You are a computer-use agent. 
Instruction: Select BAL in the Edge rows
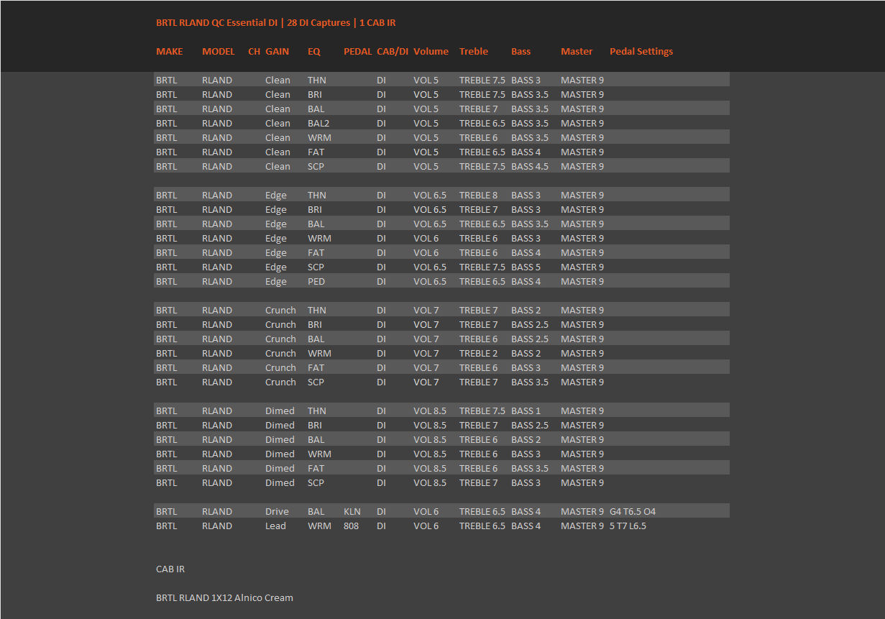pyautogui.click(x=316, y=224)
